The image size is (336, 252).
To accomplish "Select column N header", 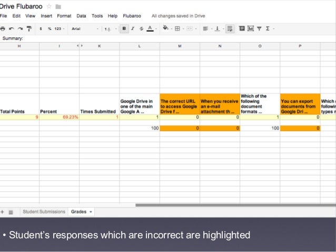I will pyautogui.click(x=220, y=46).
